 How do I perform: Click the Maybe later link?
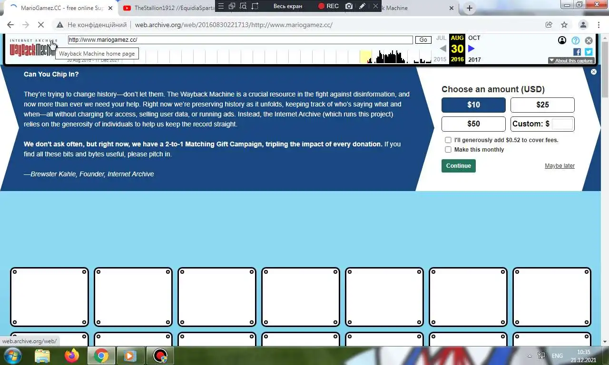(x=560, y=166)
